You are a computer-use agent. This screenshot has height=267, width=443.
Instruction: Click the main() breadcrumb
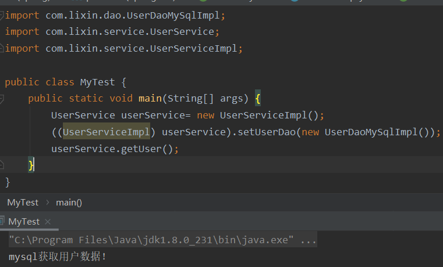pyautogui.click(x=69, y=203)
